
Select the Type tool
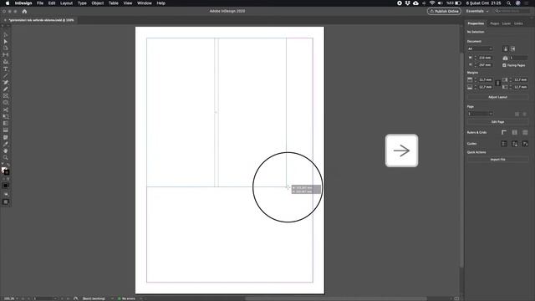click(x=6, y=69)
